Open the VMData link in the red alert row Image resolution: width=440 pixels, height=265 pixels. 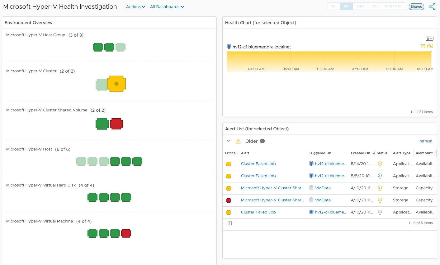(323, 200)
